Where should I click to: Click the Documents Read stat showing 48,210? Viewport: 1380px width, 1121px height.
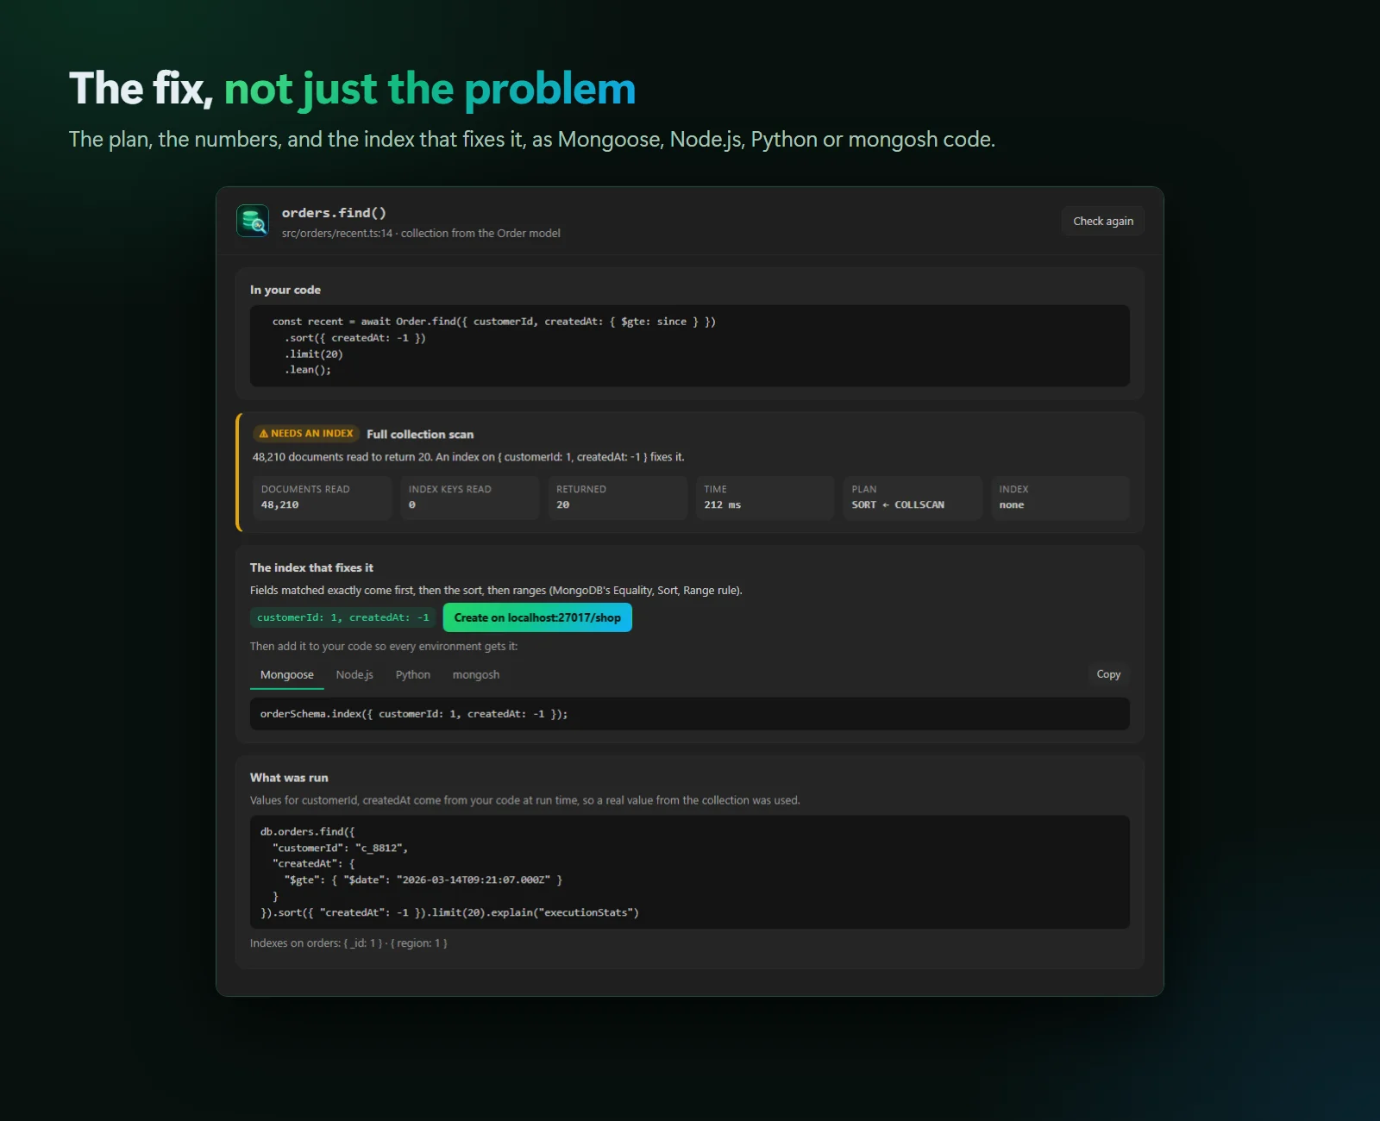pyautogui.click(x=322, y=498)
